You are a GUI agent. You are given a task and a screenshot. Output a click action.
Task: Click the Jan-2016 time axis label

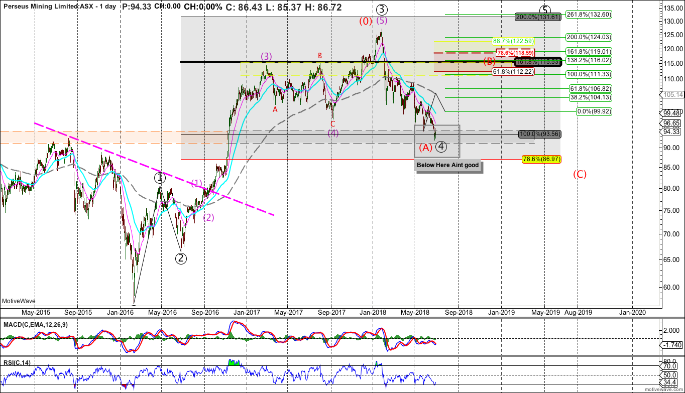(120, 312)
